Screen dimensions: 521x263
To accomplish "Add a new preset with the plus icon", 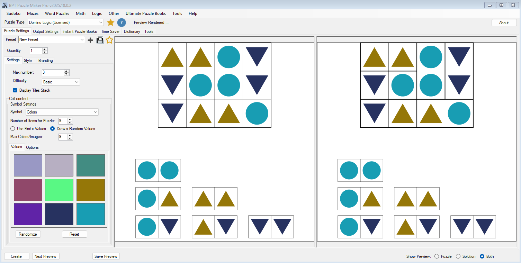I will [90, 40].
